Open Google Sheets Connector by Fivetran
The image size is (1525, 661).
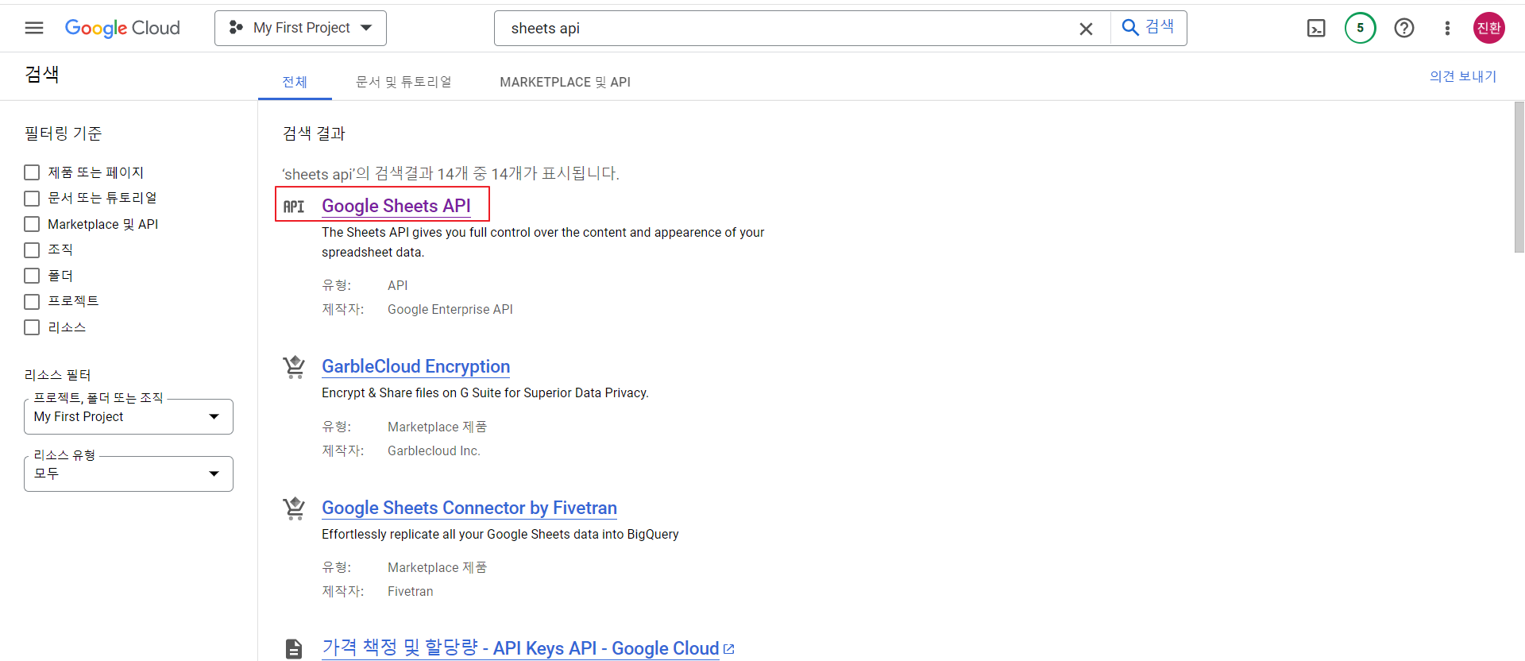tap(469, 508)
